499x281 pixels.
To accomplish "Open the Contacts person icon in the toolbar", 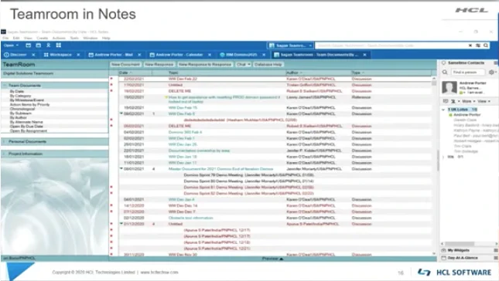I will click(x=49, y=46).
